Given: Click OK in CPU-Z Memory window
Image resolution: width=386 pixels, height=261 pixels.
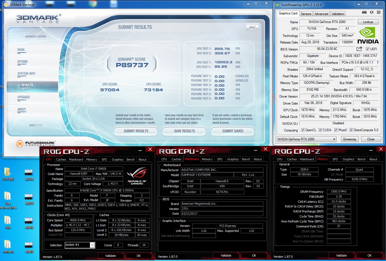Looking at the screenshot, I should [369, 255].
